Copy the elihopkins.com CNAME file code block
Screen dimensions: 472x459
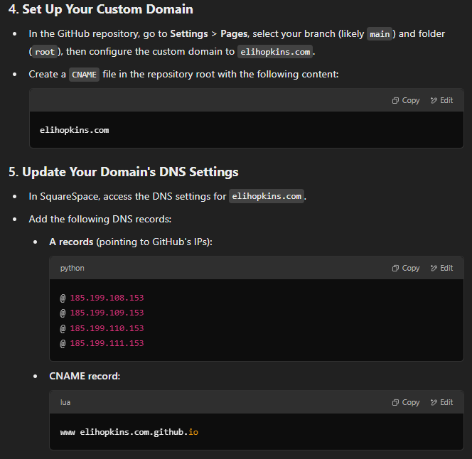406,100
